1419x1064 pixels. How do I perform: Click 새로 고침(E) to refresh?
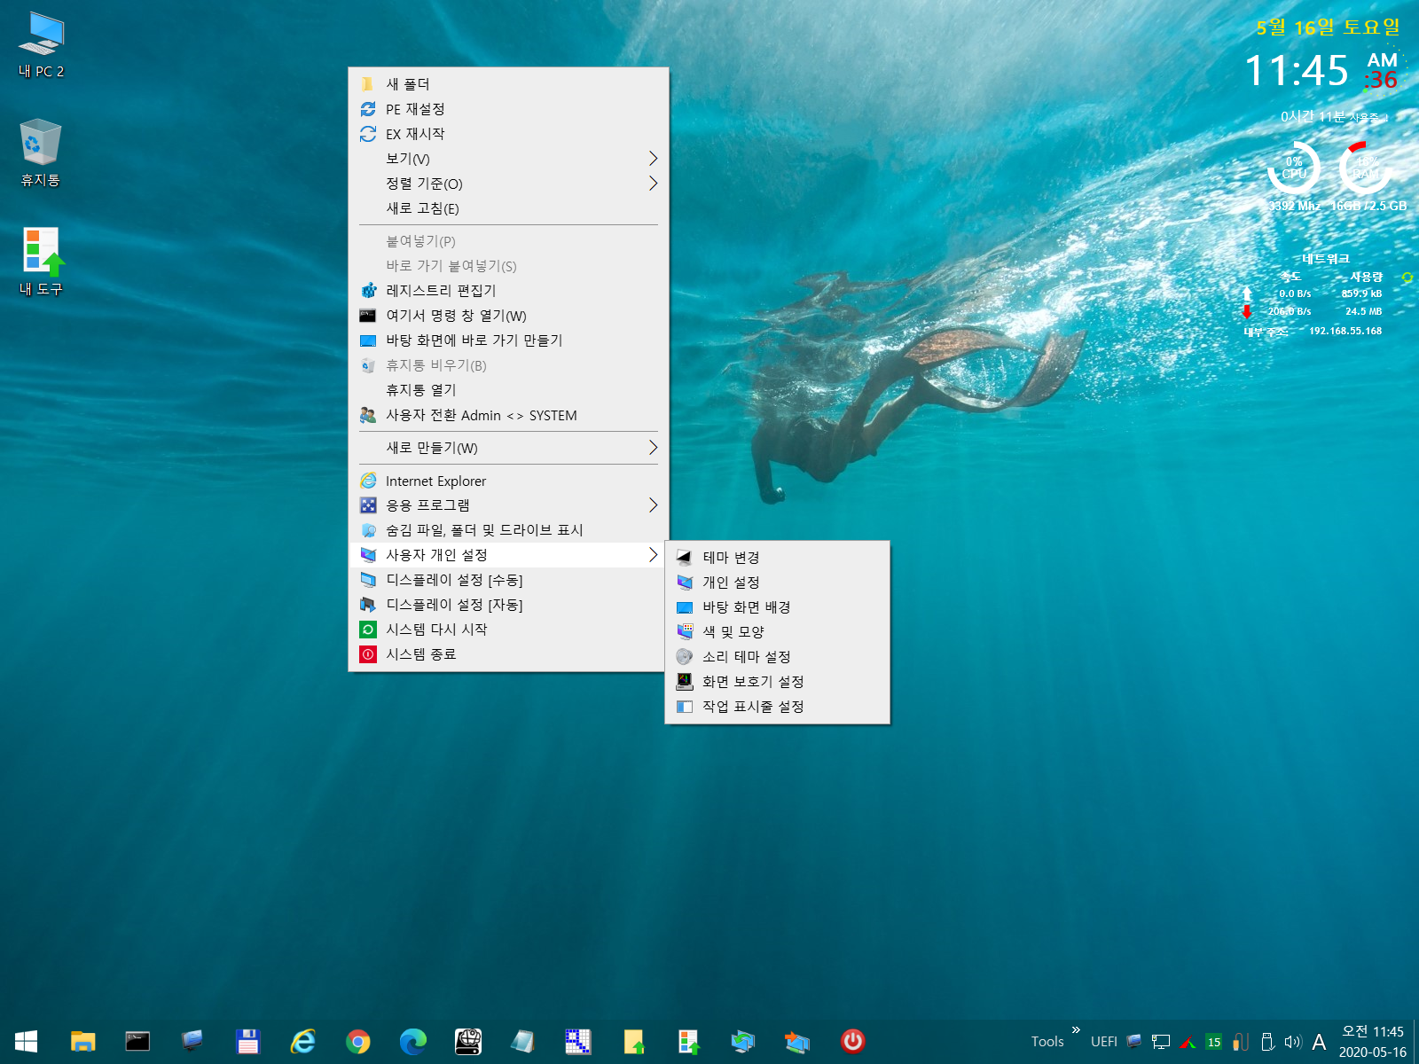pos(508,208)
